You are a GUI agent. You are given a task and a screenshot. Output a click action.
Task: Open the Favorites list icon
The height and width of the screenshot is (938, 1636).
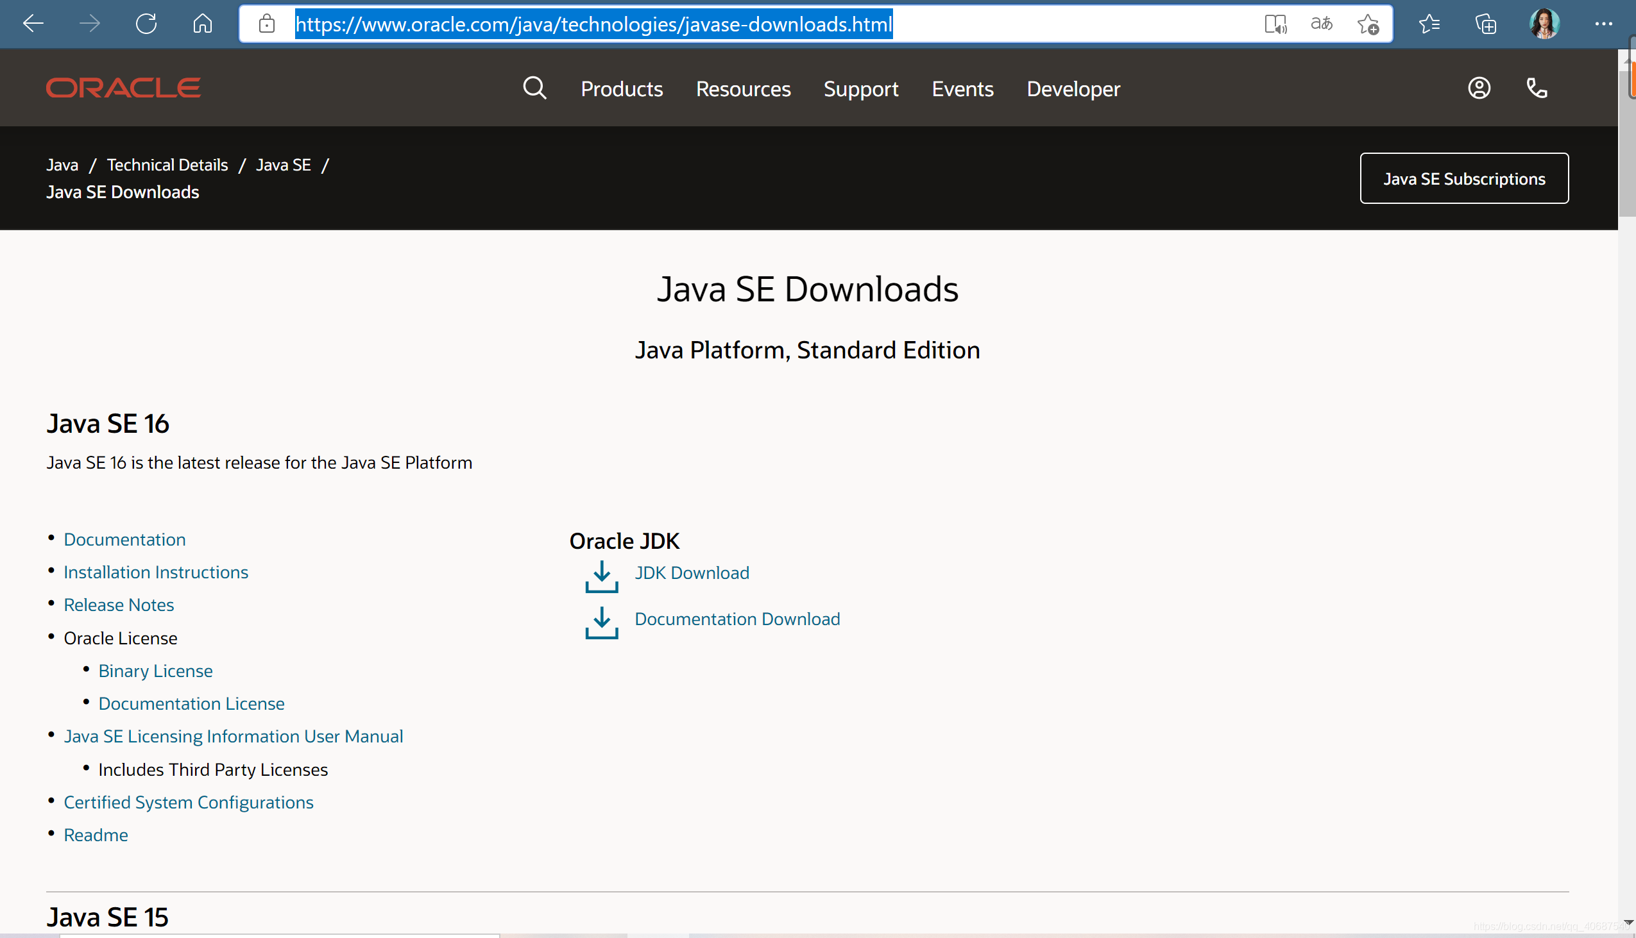[x=1429, y=24]
